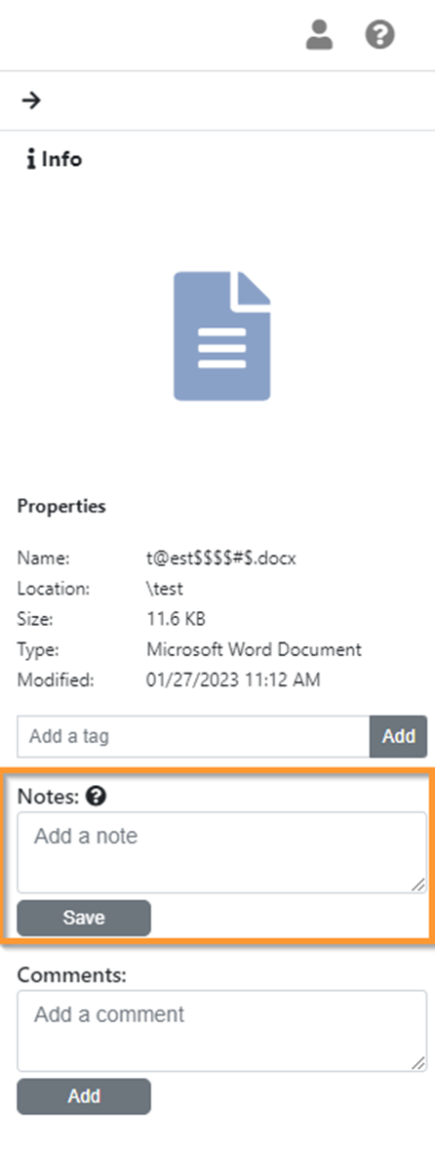Click the modified date 01/27/2023 11:12 AM
This screenshot has height=1153, width=435.
click(233, 679)
